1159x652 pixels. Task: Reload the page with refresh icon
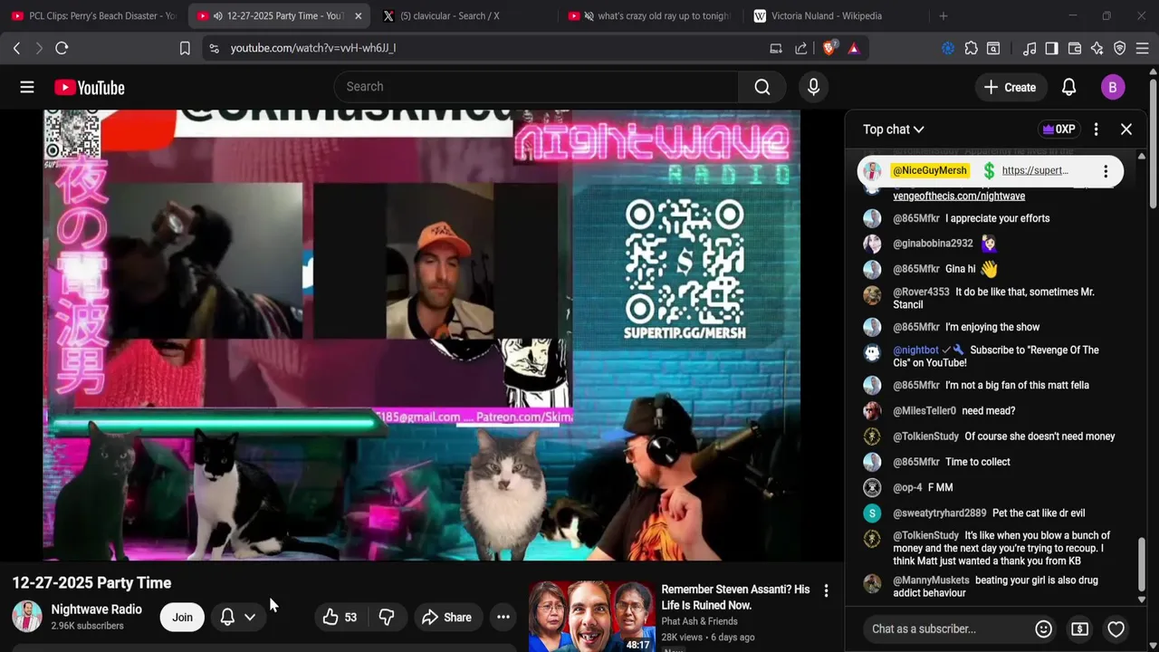point(62,48)
